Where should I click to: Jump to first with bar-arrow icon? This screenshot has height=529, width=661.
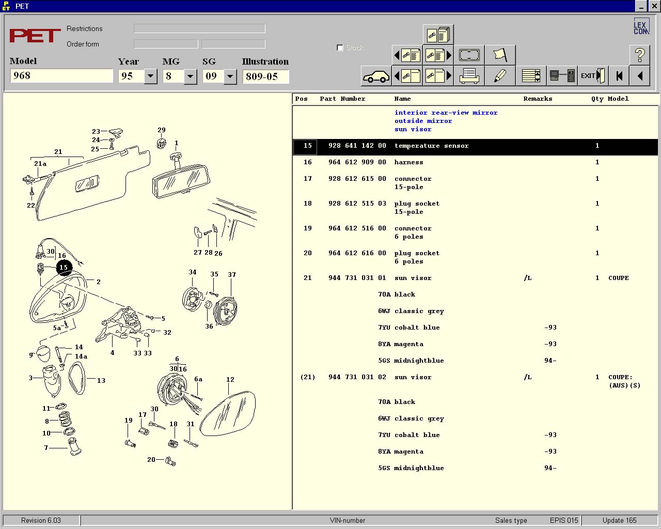point(619,76)
